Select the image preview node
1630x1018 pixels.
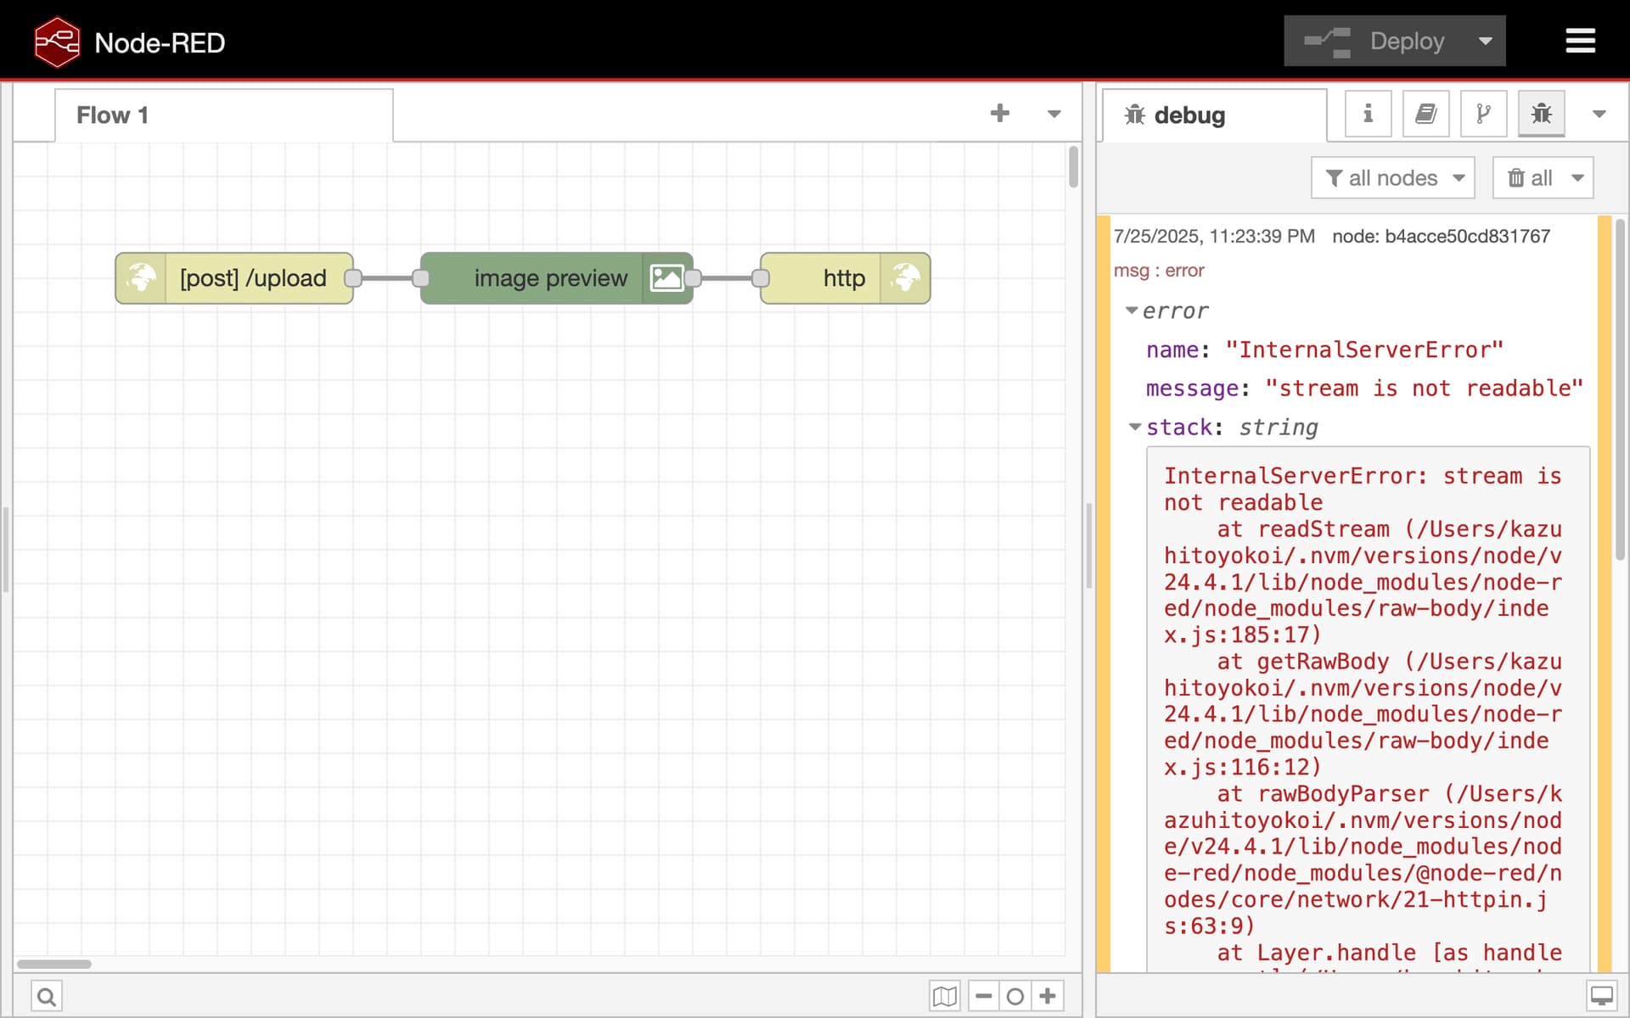pyautogui.click(x=557, y=277)
